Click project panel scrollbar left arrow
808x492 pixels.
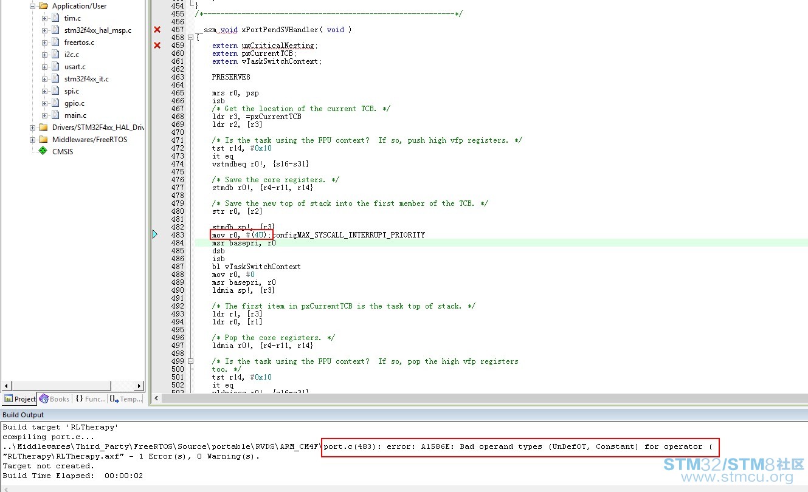[7, 386]
